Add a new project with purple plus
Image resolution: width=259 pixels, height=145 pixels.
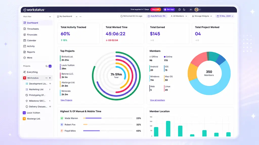(50, 66)
